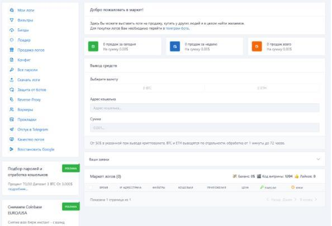Expand the Ваши заявки section

pos(205,159)
